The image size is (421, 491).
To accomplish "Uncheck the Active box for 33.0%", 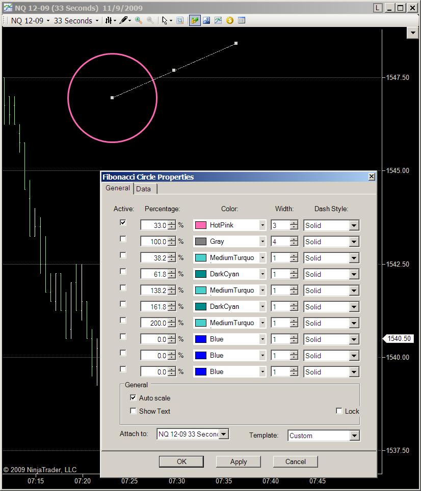I will pos(123,223).
